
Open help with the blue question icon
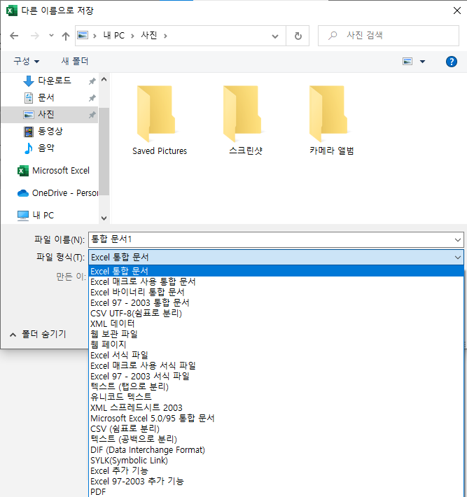451,62
